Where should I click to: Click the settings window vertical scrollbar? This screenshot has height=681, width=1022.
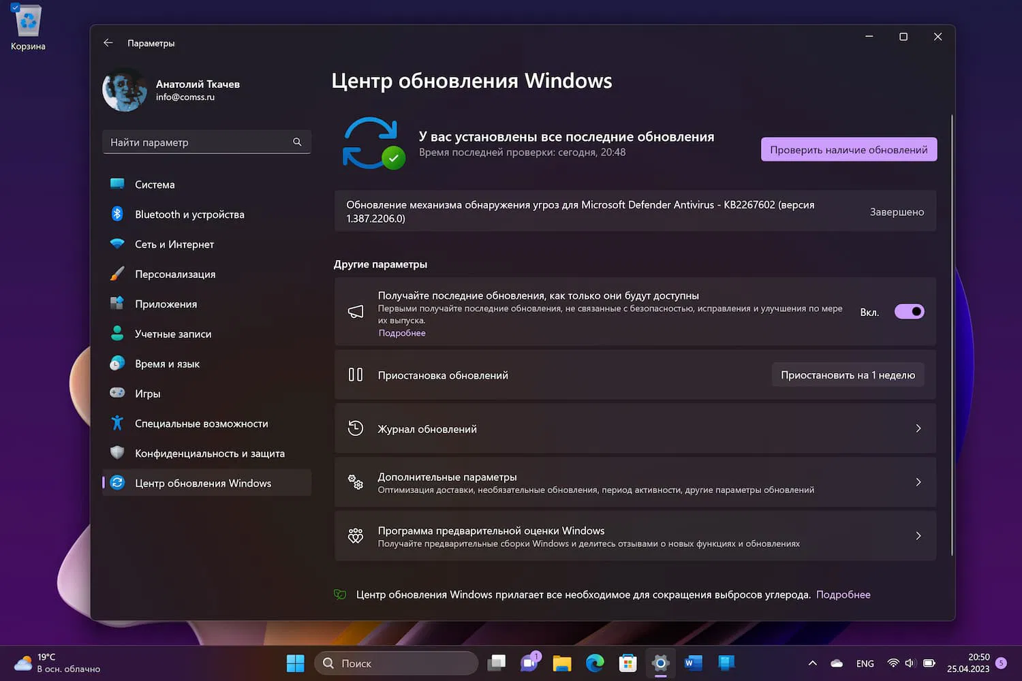click(x=952, y=335)
